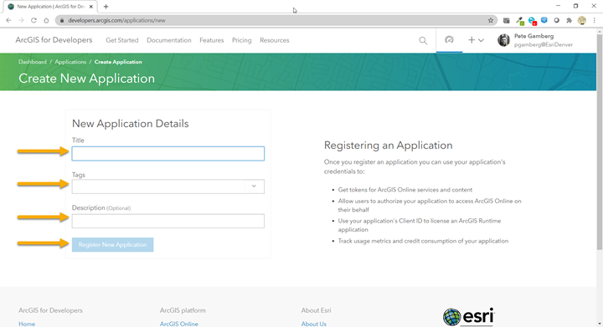Open the Get Started menu

[122, 40]
